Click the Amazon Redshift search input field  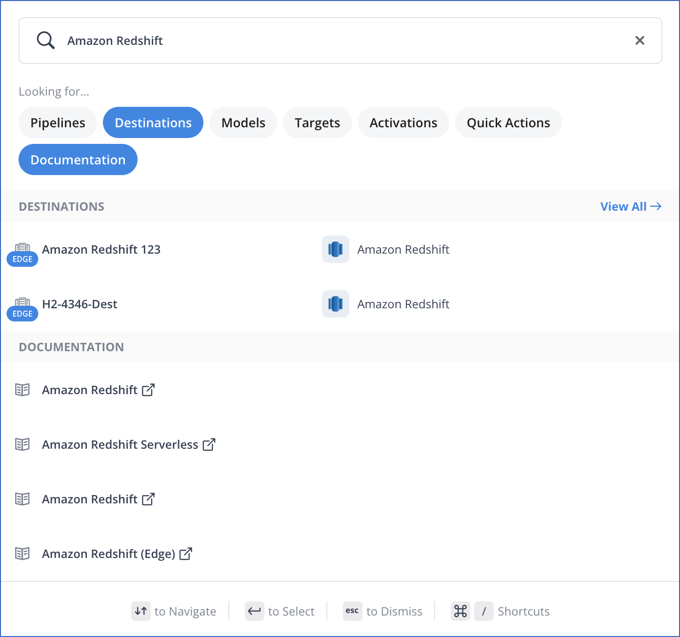[x=340, y=40]
